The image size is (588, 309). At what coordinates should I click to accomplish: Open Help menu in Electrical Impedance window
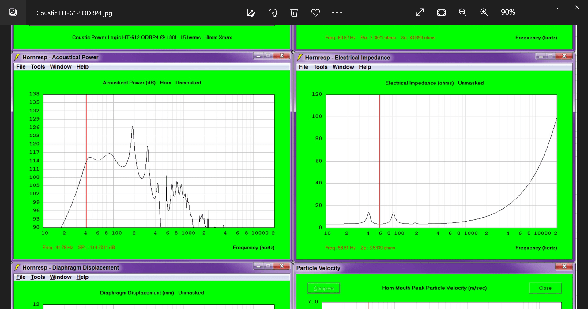365,67
